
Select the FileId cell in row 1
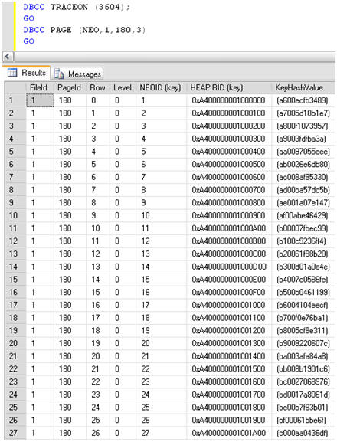(x=40, y=100)
